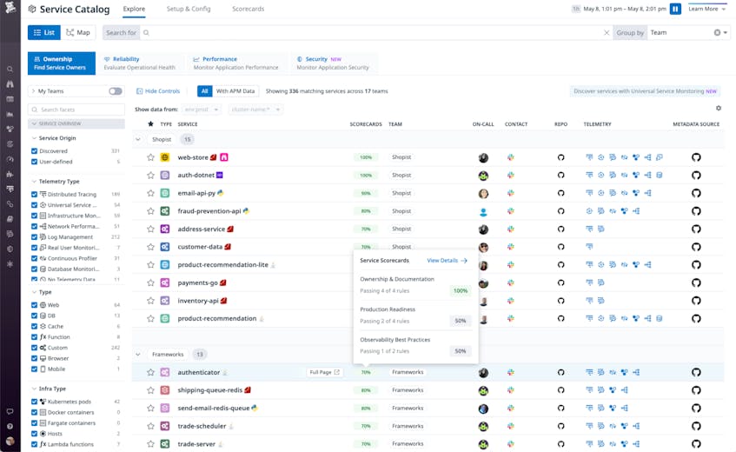The height and width of the screenshot is (452, 736).
Task: Star the payments-go service
Action: (x=150, y=283)
